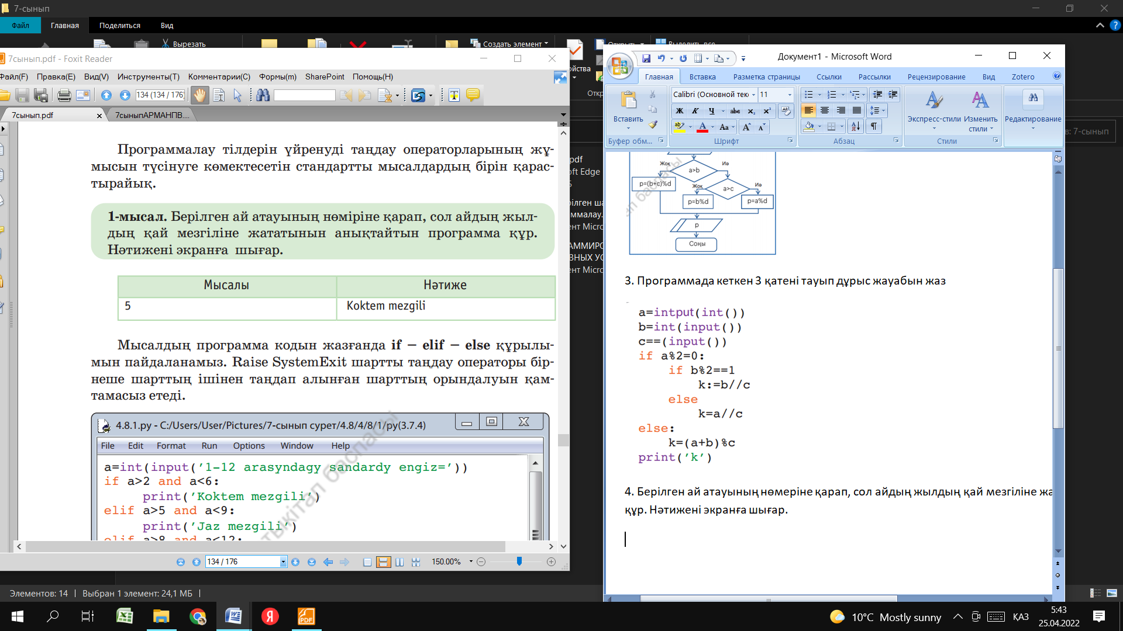
Task: Click the Print icon in Foxit toolbar
Action: (x=64, y=95)
